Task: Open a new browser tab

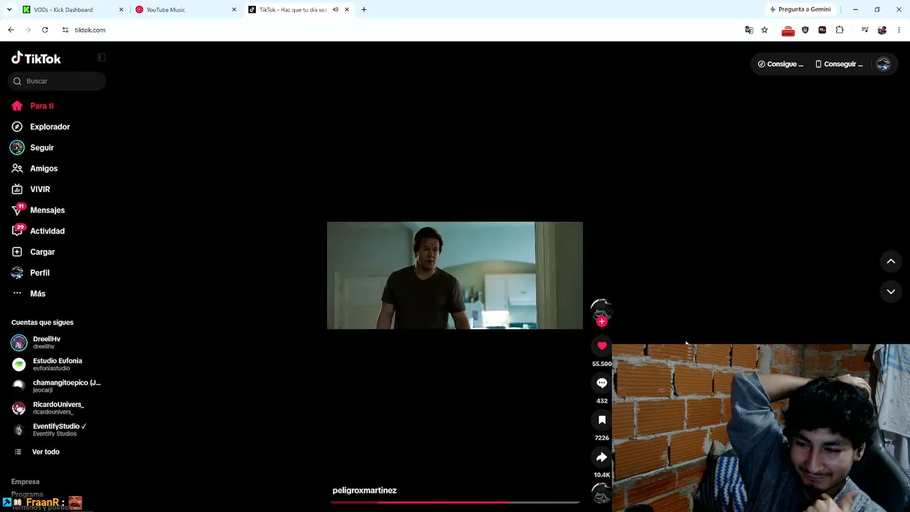Action: pyautogui.click(x=364, y=10)
